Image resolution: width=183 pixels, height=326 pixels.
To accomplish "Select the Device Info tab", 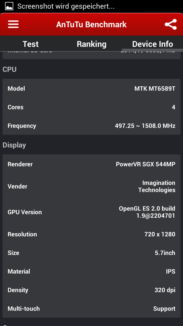I will pos(152,44).
